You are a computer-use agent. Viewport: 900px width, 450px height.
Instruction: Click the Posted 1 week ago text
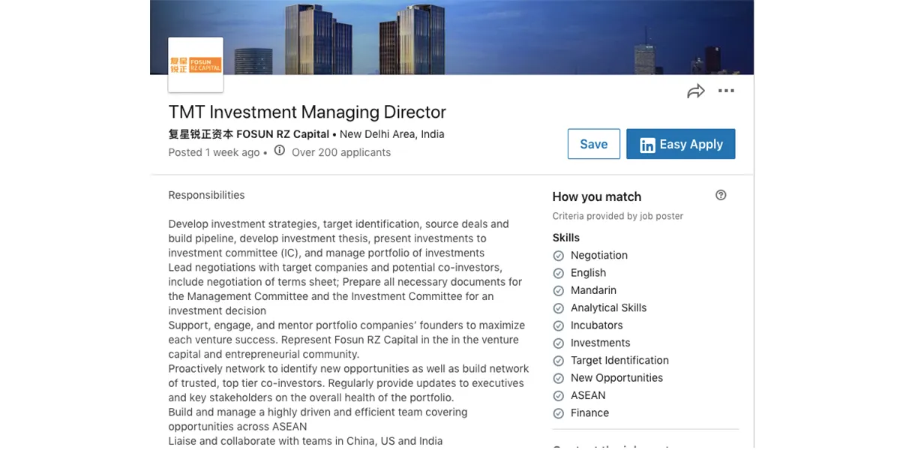pyautogui.click(x=214, y=152)
